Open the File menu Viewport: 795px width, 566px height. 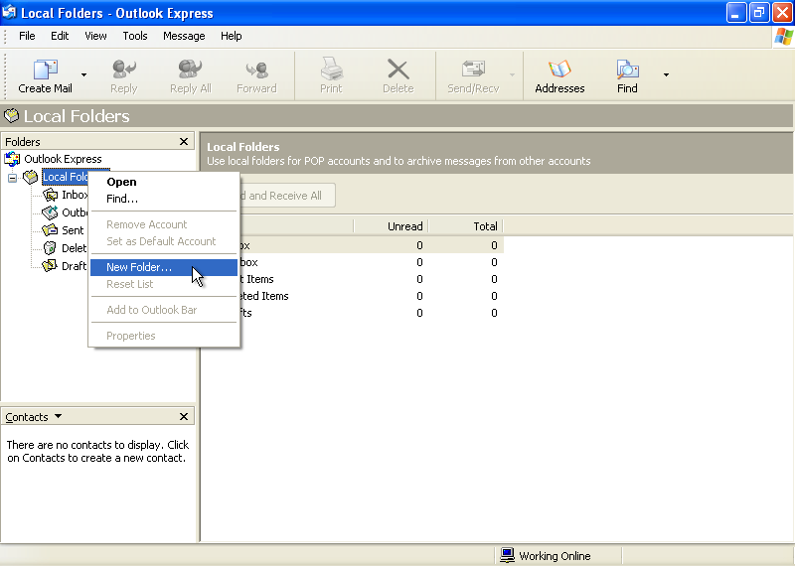[27, 36]
